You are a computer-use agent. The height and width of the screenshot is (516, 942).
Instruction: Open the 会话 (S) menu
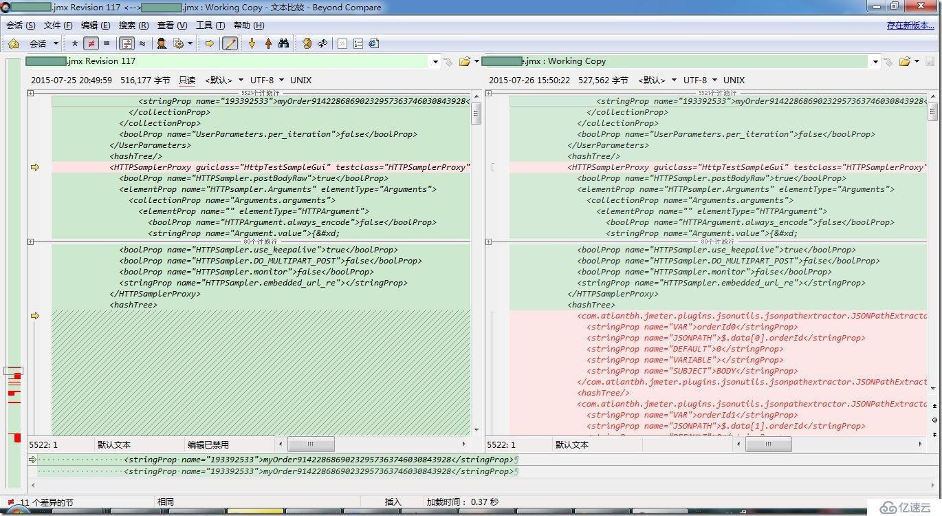[x=21, y=25]
